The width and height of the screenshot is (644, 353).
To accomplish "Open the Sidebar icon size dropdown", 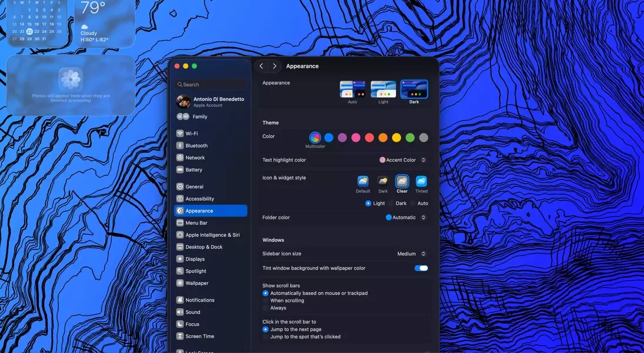I will point(411,254).
